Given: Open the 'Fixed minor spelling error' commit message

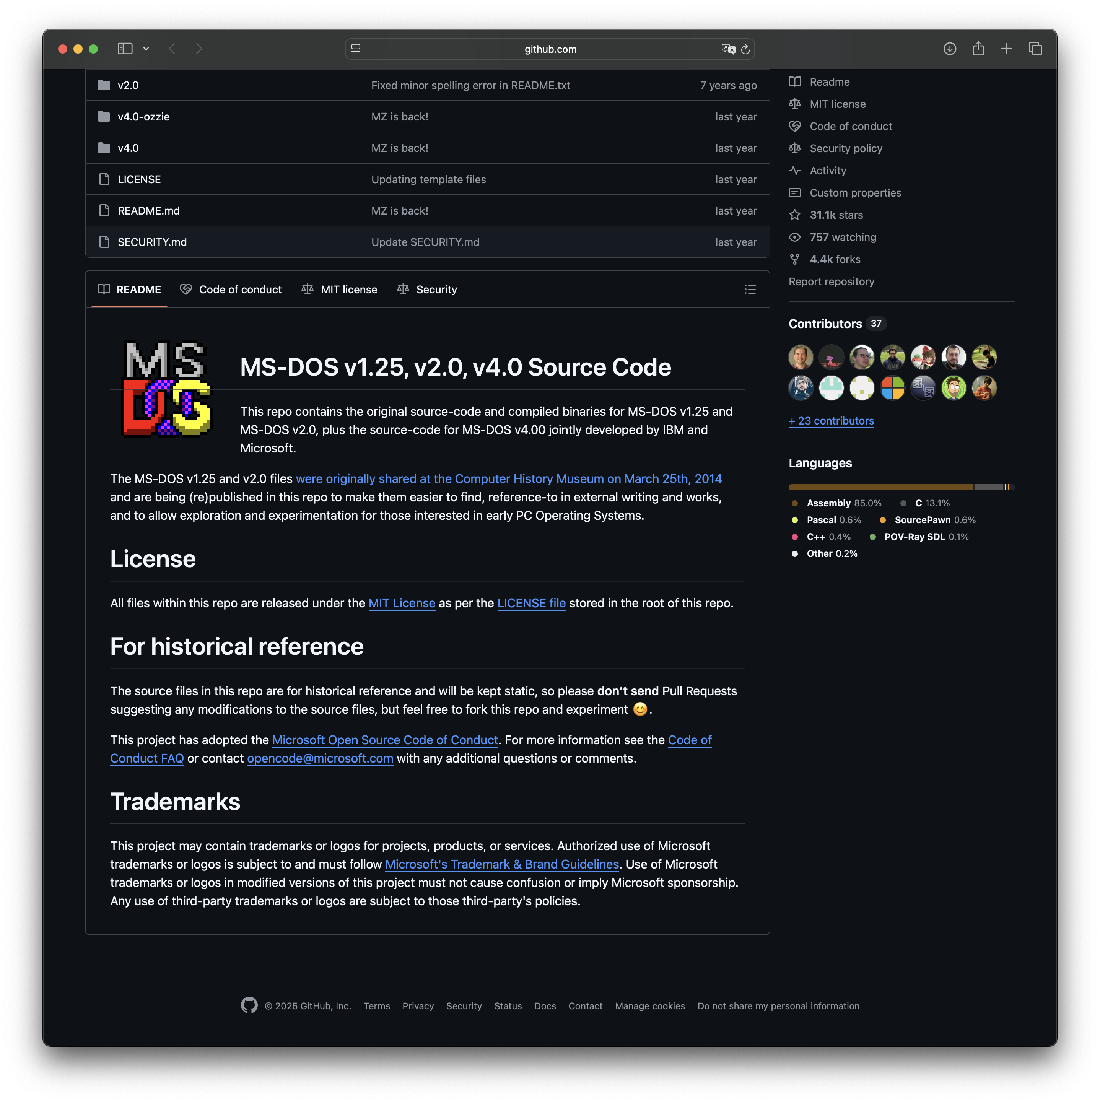Looking at the screenshot, I should pos(470,85).
